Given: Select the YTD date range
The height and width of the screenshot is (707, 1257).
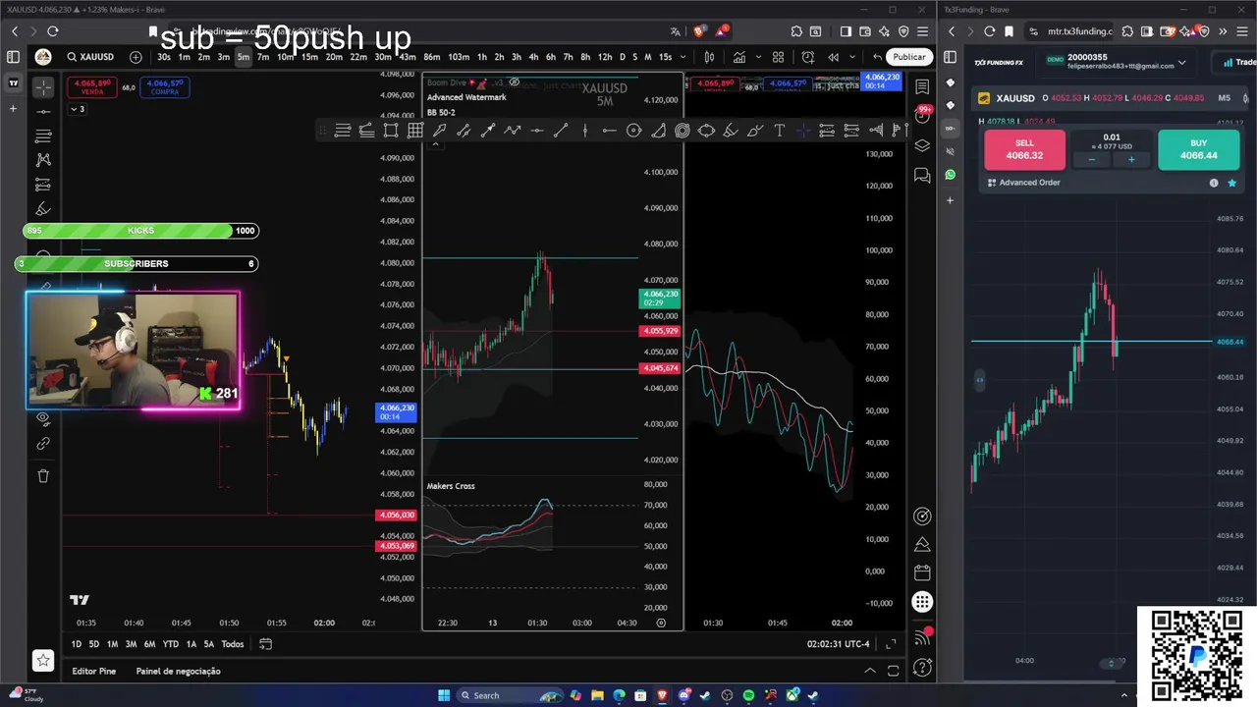Looking at the screenshot, I should pos(171,644).
